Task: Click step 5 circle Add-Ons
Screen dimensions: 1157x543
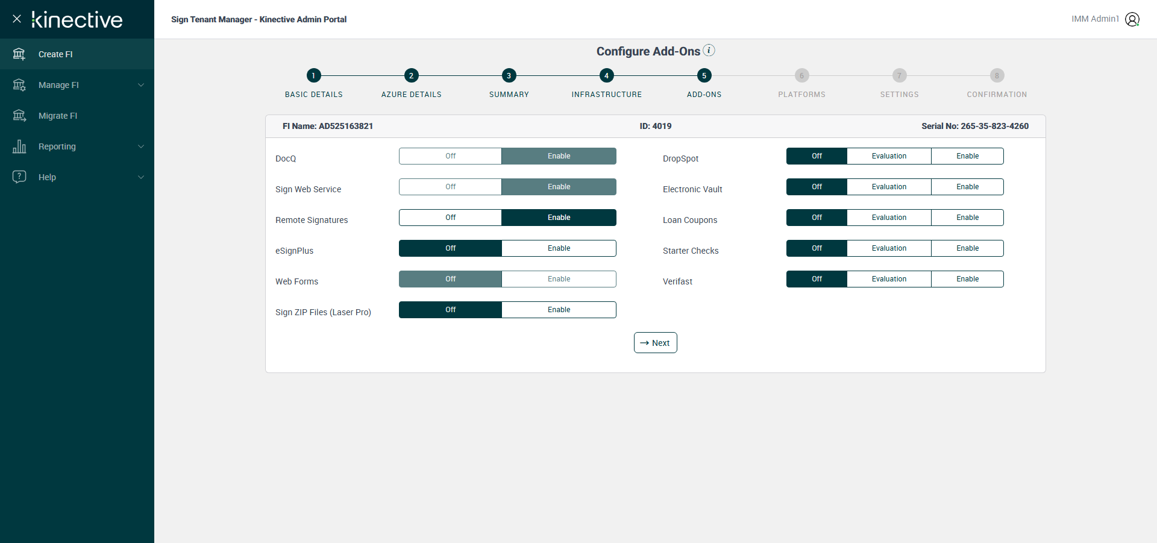Action: tap(704, 75)
